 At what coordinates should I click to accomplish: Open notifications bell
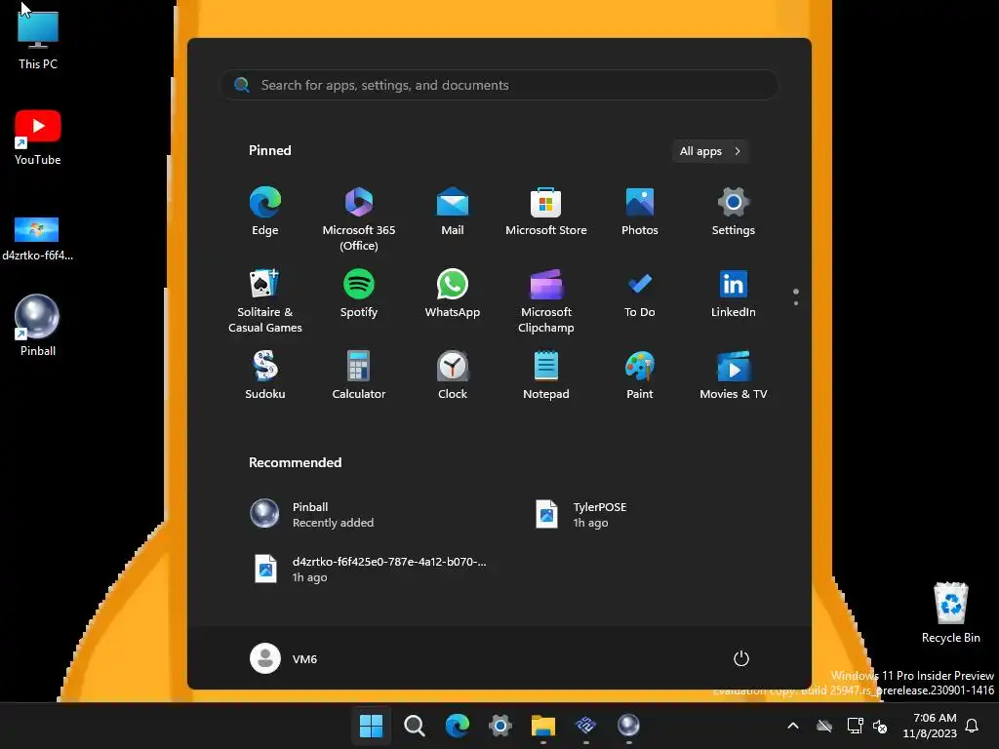click(x=973, y=726)
